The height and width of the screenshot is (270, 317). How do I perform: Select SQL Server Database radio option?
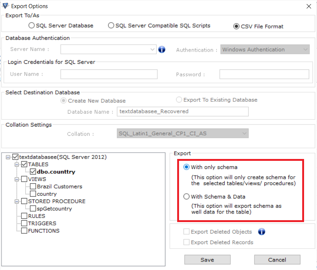[x=31, y=25]
